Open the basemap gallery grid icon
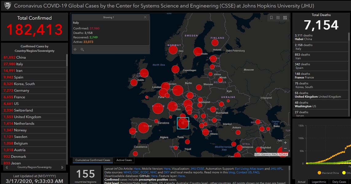 coord(285,18)
